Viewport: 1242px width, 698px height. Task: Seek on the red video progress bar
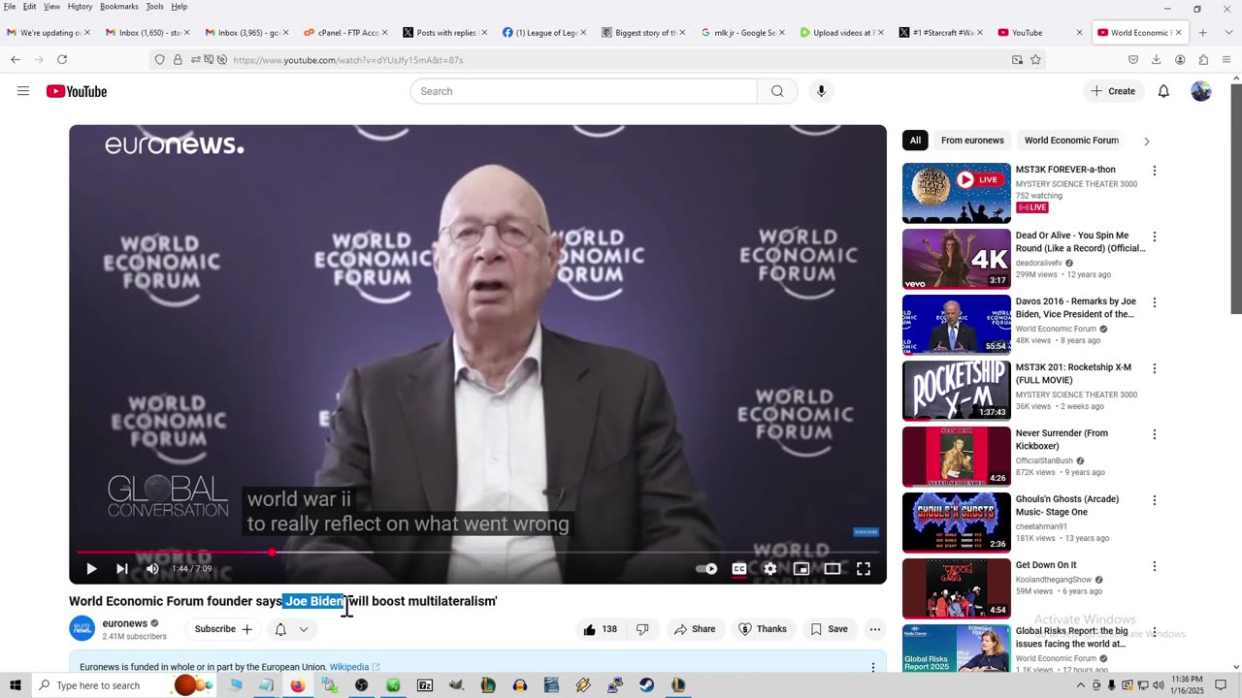(477, 553)
